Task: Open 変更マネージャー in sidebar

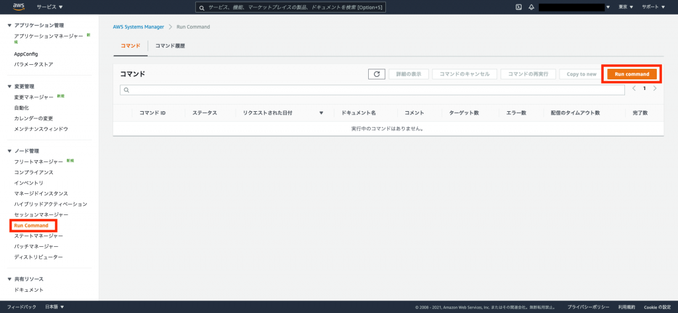Action: 34,97
